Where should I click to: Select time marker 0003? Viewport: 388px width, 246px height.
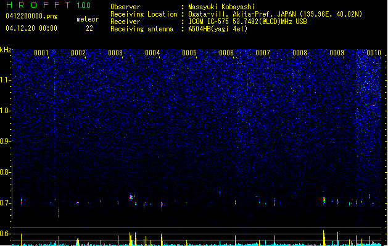tap(115, 53)
